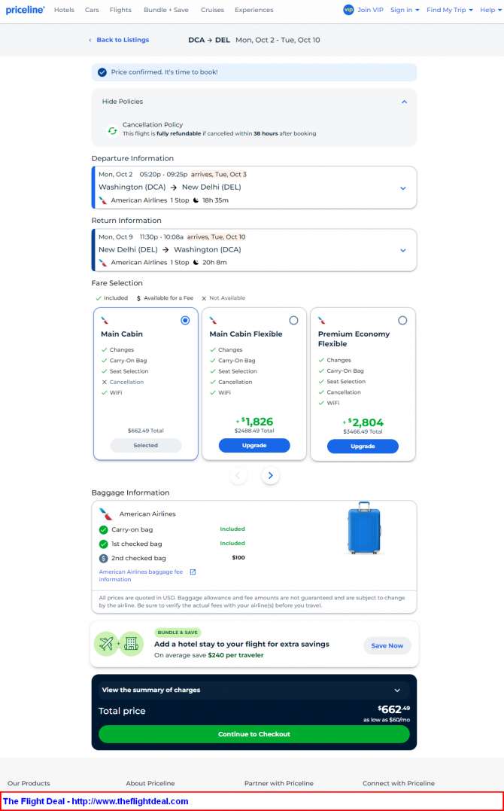
Task: Select the Main Cabin fare radio button
Action: click(185, 321)
